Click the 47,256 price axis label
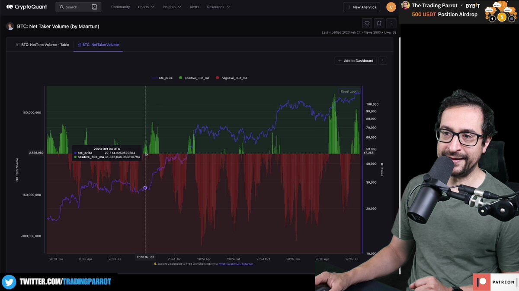519x291 pixels. tap(368, 153)
